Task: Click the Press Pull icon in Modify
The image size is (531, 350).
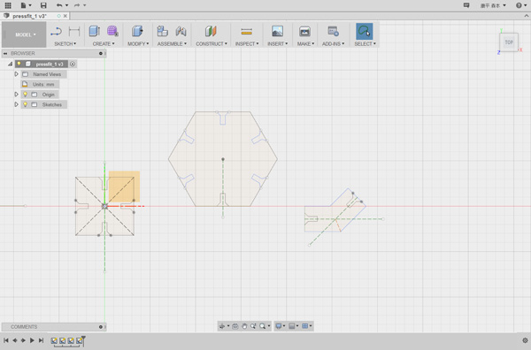Action: coord(137,31)
